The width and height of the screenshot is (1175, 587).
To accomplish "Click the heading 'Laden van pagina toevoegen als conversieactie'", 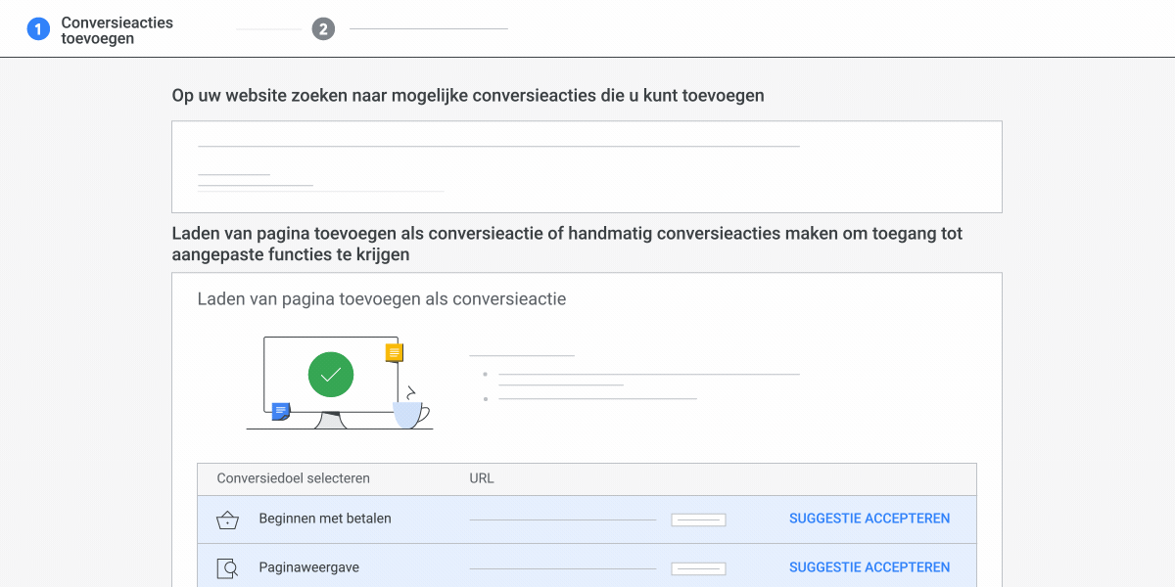I will click(x=382, y=298).
